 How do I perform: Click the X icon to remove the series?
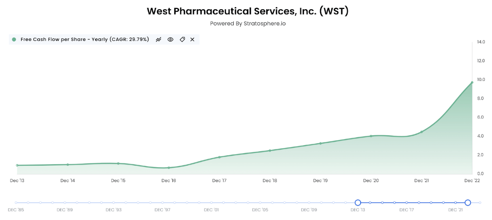(x=192, y=40)
